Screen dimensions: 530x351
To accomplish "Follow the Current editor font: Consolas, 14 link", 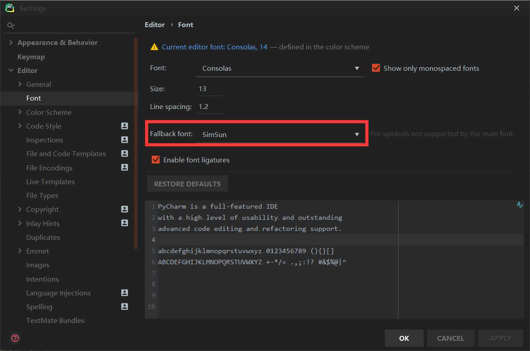I will pos(214,47).
